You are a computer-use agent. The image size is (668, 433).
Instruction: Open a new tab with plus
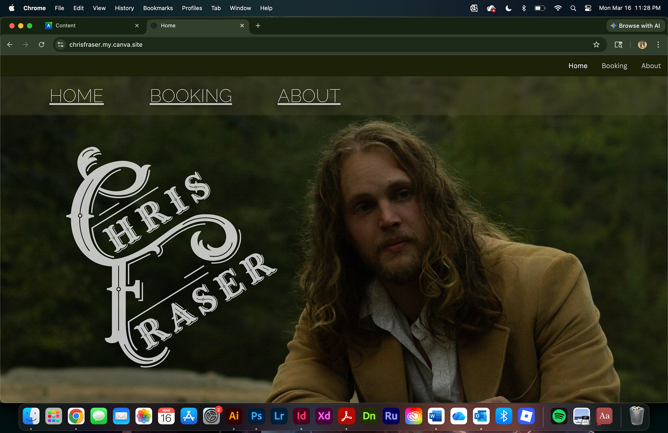click(258, 26)
